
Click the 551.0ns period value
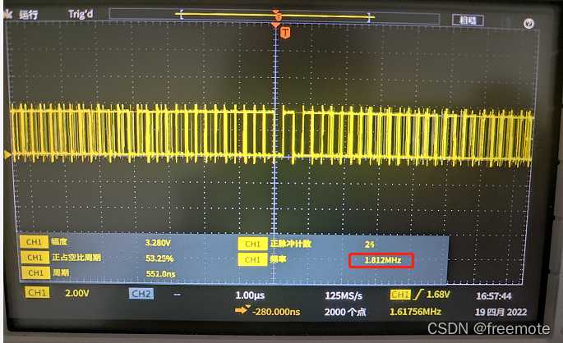pyautogui.click(x=161, y=274)
